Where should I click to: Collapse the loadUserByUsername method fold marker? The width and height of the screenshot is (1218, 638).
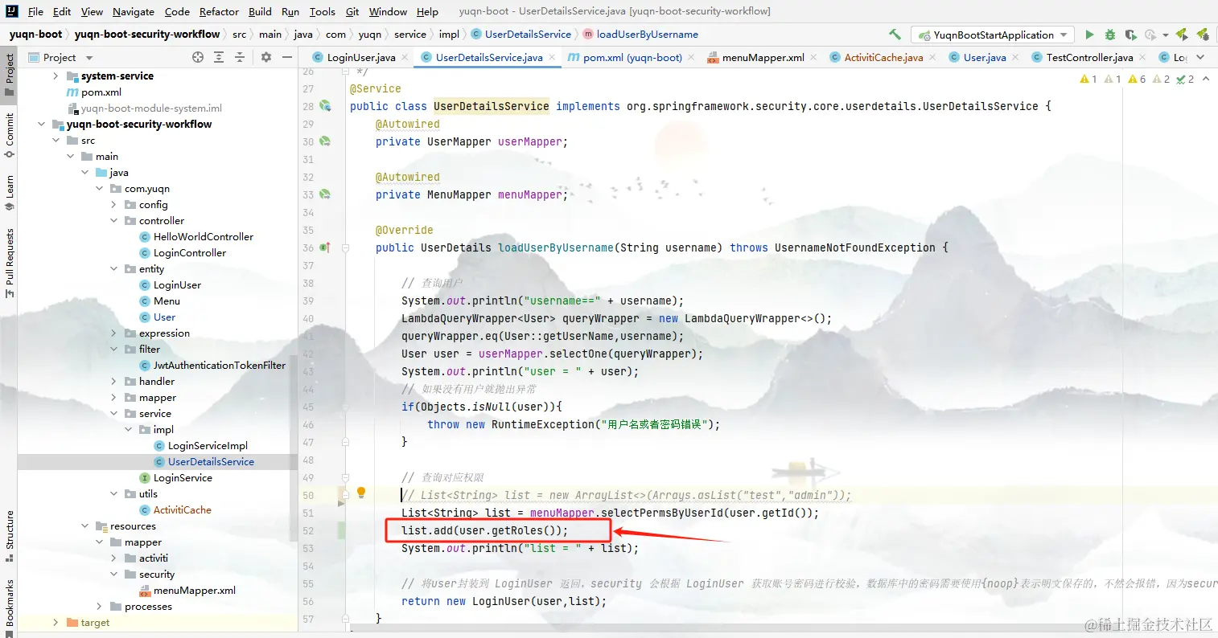[345, 247]
